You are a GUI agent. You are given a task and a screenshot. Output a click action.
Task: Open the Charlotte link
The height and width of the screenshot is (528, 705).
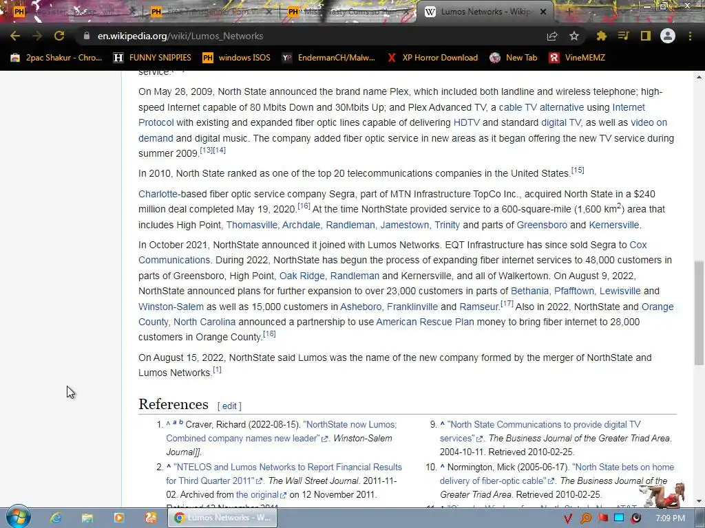[158, 194]
